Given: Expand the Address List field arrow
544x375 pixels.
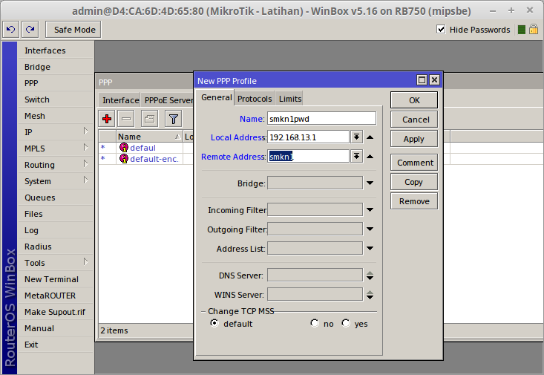Looking at the screenshot, I should coord(370,248).
